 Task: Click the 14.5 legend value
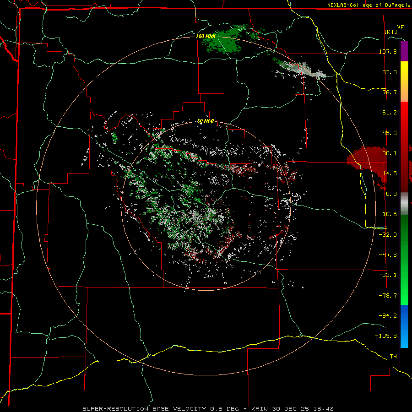coord(390,173)
